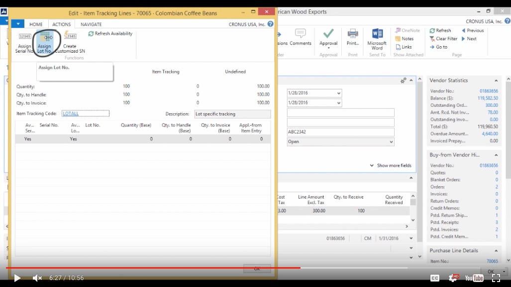Open Vendor No. 01863656 in Vendor Statistics
The image size is (511, 287).
pos(489,91)
